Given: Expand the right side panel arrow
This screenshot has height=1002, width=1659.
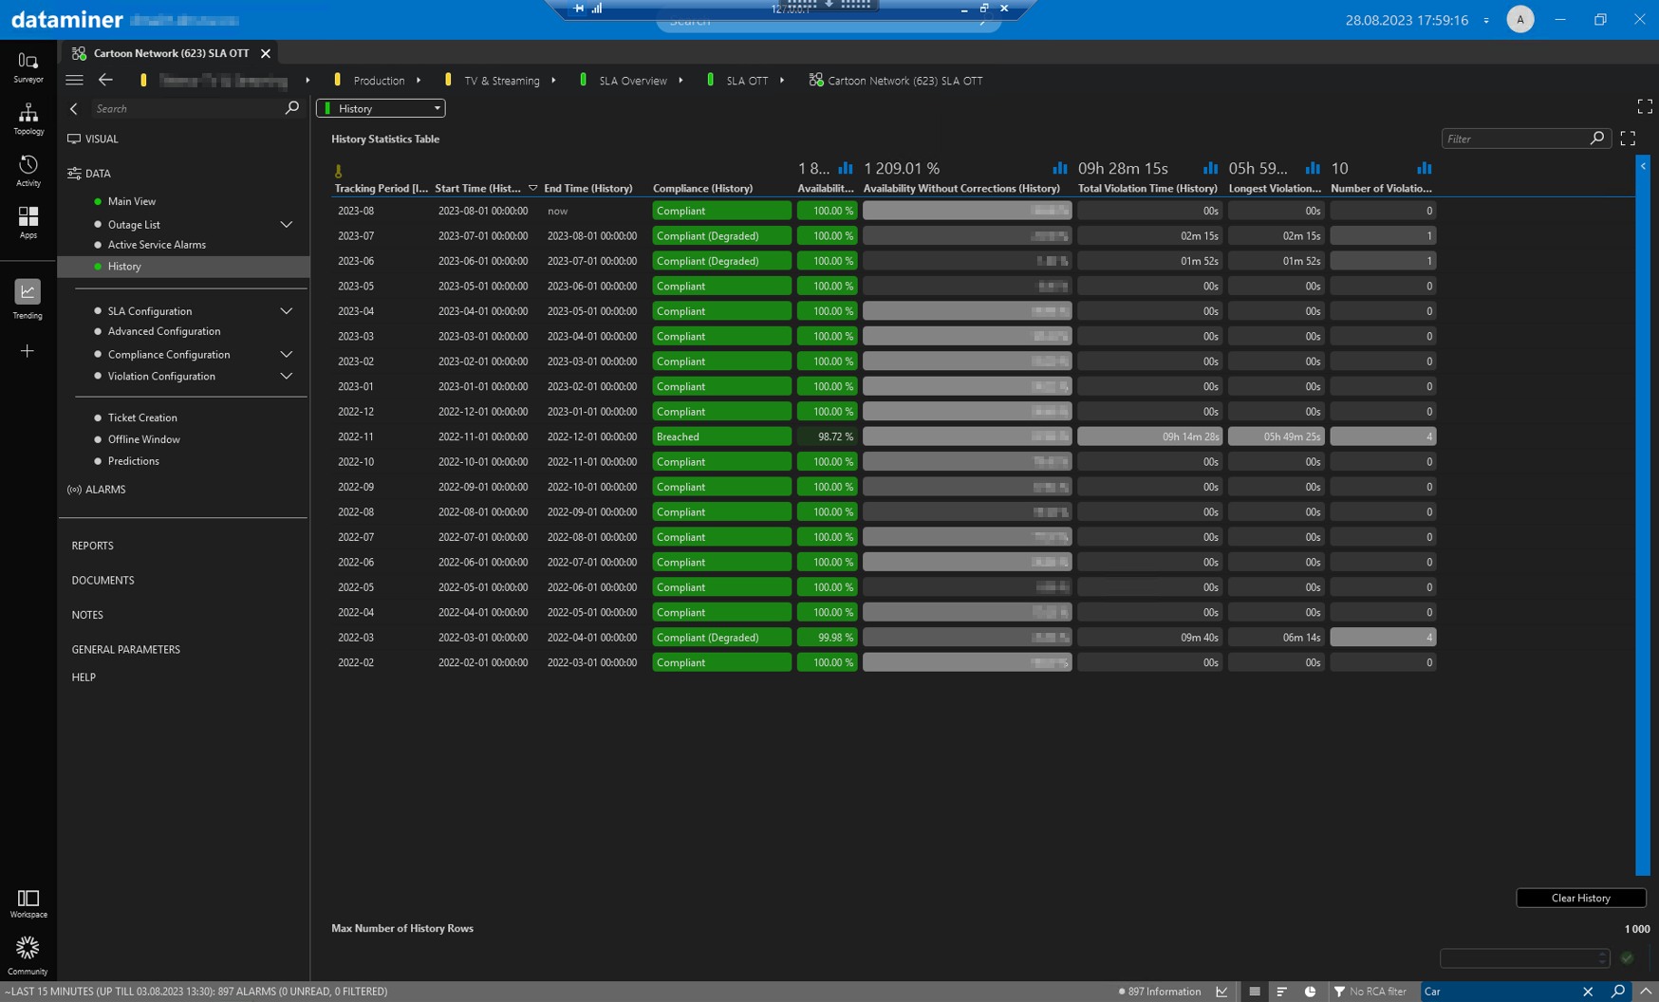Looking at the screenshot, I should (1644, 166).
